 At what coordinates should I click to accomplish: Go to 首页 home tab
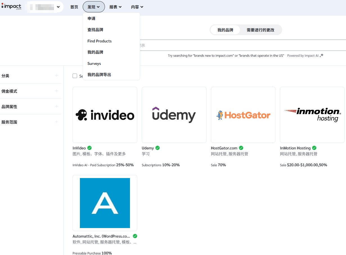(x=74, y=7)
